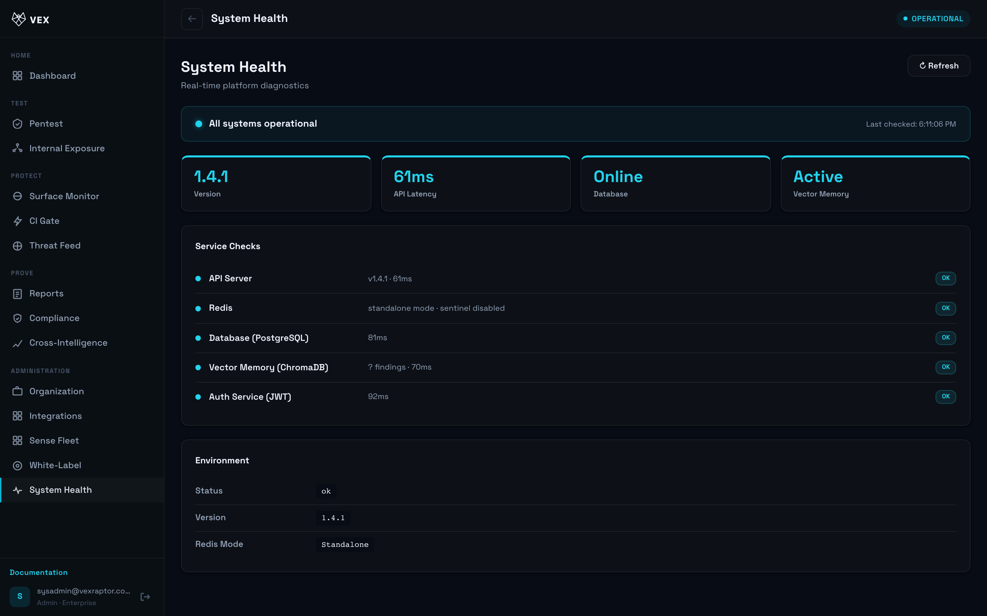
Task: Click the Cross-Intelligence trend icon
Action: (x=17, y=343)
